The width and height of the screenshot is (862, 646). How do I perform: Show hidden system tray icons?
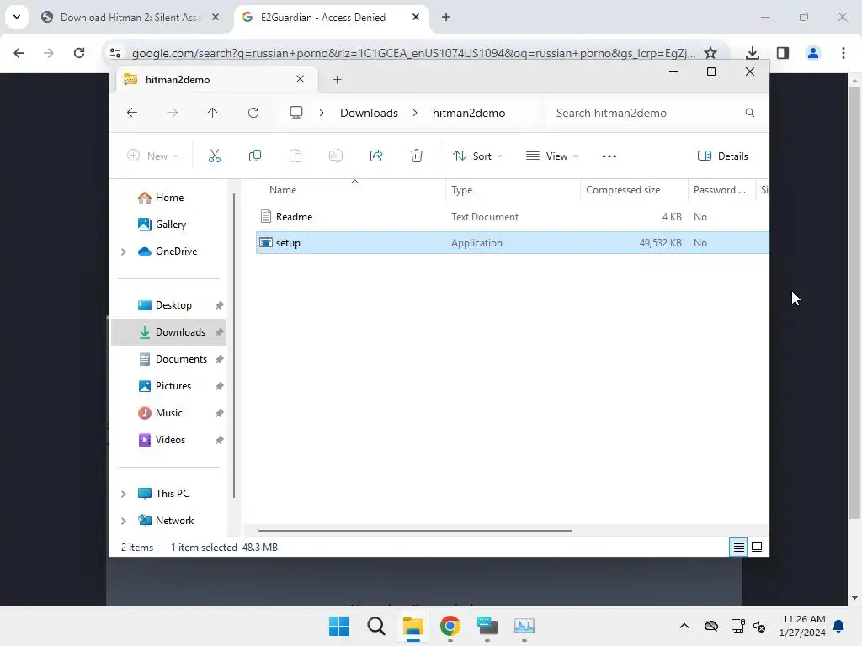click(x=684, y=626)
